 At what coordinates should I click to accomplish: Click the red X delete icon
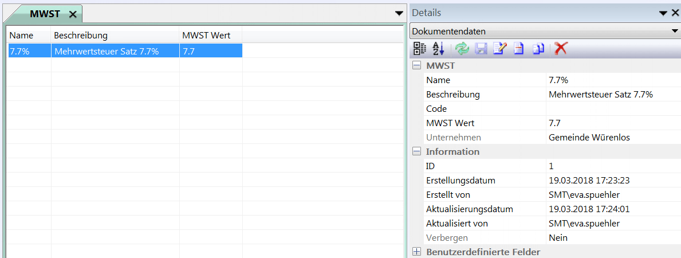pyautogui.click(x=561, y=49)
